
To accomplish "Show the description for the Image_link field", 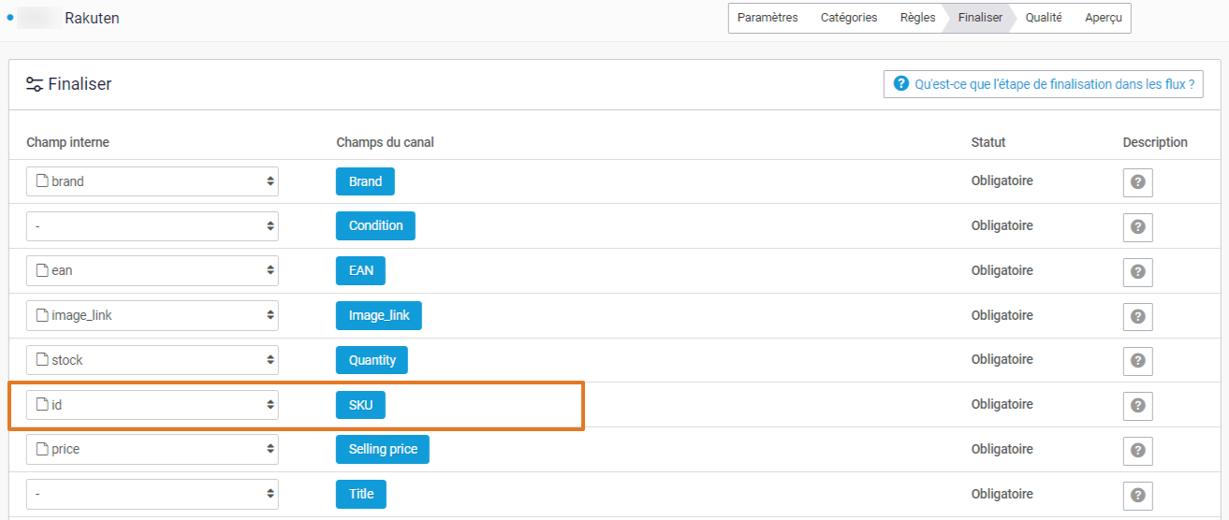I will pyautogui.click(x=1137, y=316).
